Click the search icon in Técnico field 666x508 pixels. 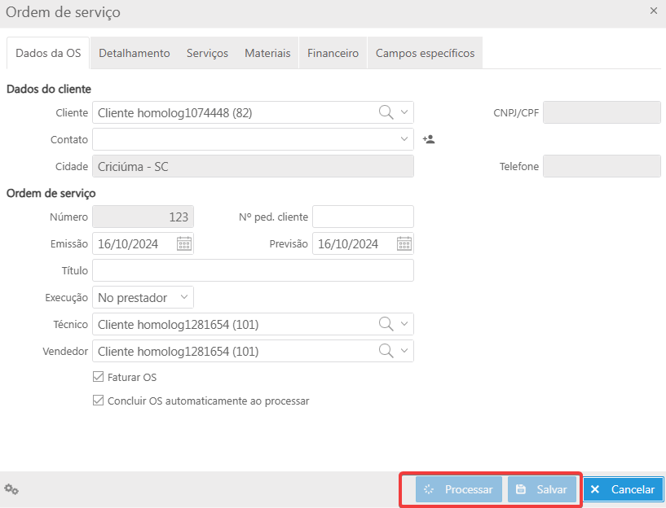[386, 324]
